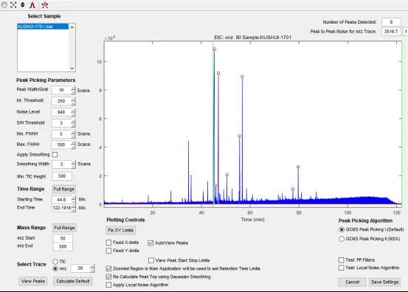Viewport: 408px width, 292px height.
Task: Increase the m/z trace number stepper
Action: (x=92, y=266)
